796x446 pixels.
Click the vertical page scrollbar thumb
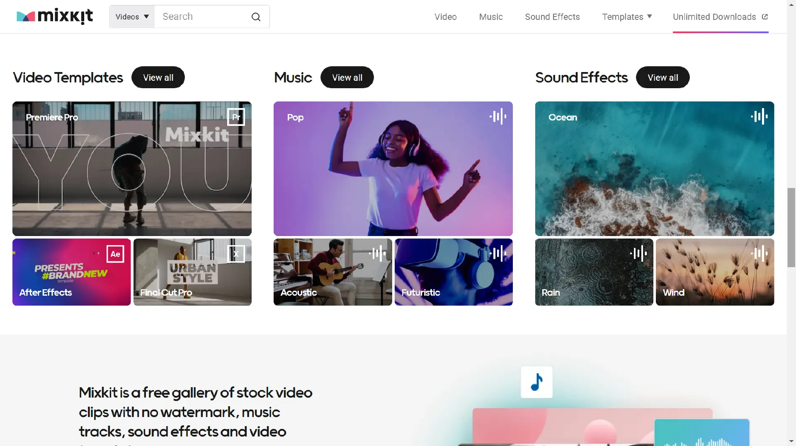(x=791, y=227)
